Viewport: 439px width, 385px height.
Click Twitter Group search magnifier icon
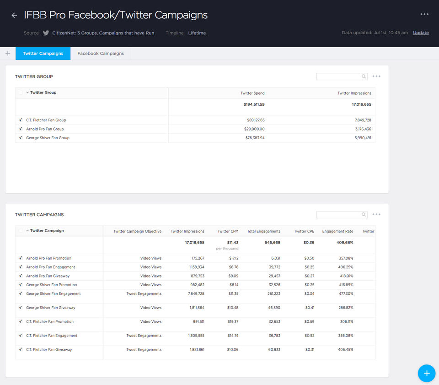tap(364, 77)
